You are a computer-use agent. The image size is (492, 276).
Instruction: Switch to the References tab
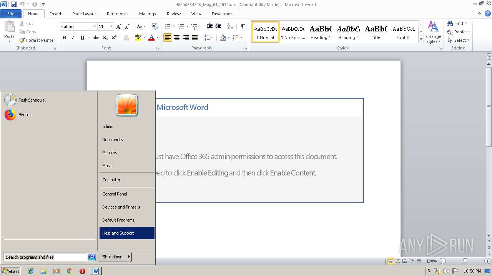pos(118,14)
